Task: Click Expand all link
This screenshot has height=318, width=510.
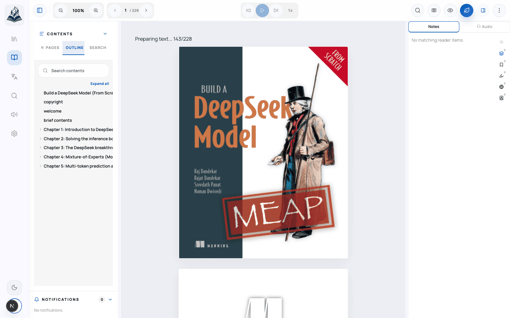Action: pyautogui.click(x=99, y=84)
